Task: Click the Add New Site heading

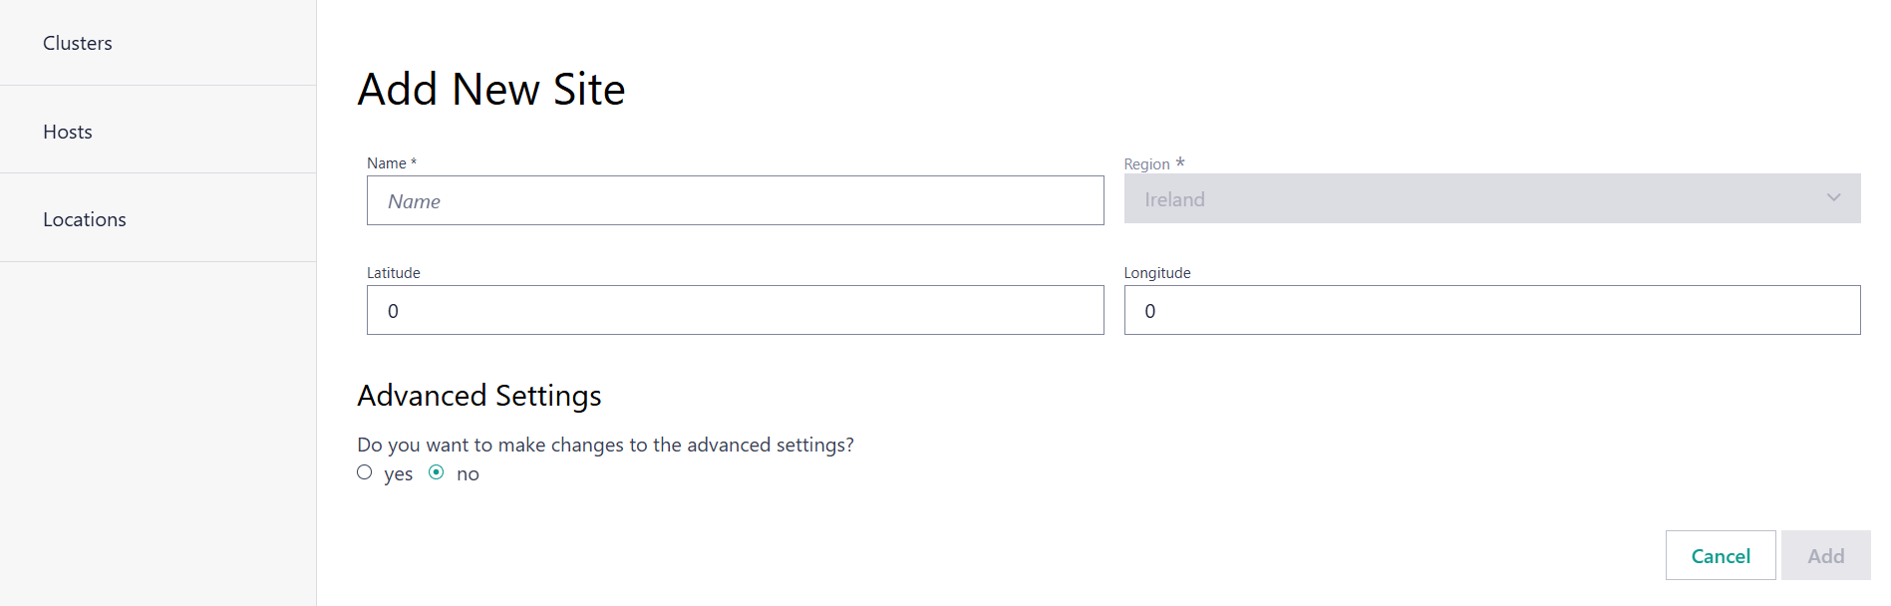Action: click(490, 89)
